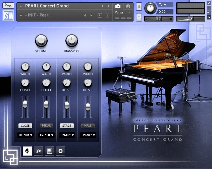
Task: Click the CLOSE channel OFFSET knob
Action: [25, 83]
